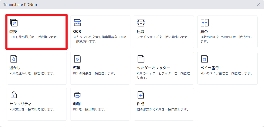Click the ヘッダーとフッター page icon
The width and height of the screenshot is (264, 127).
click(x=141, y=59)
